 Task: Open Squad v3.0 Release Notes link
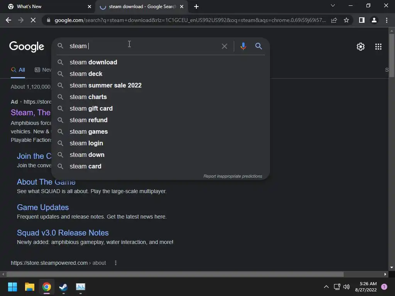[63, 233]
